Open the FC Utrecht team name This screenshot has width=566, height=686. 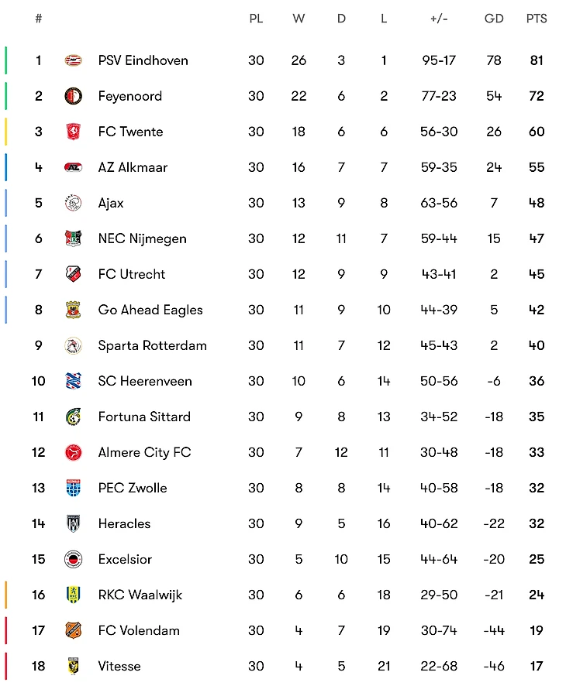(x=132, y=274)
